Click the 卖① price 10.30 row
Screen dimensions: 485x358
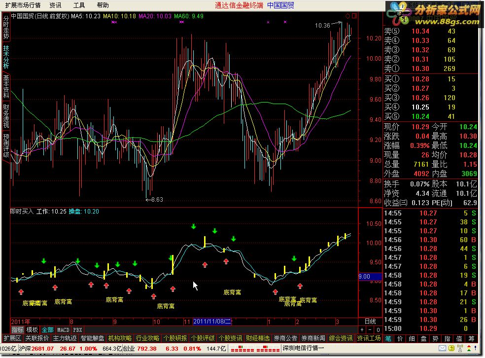[431, 69]
